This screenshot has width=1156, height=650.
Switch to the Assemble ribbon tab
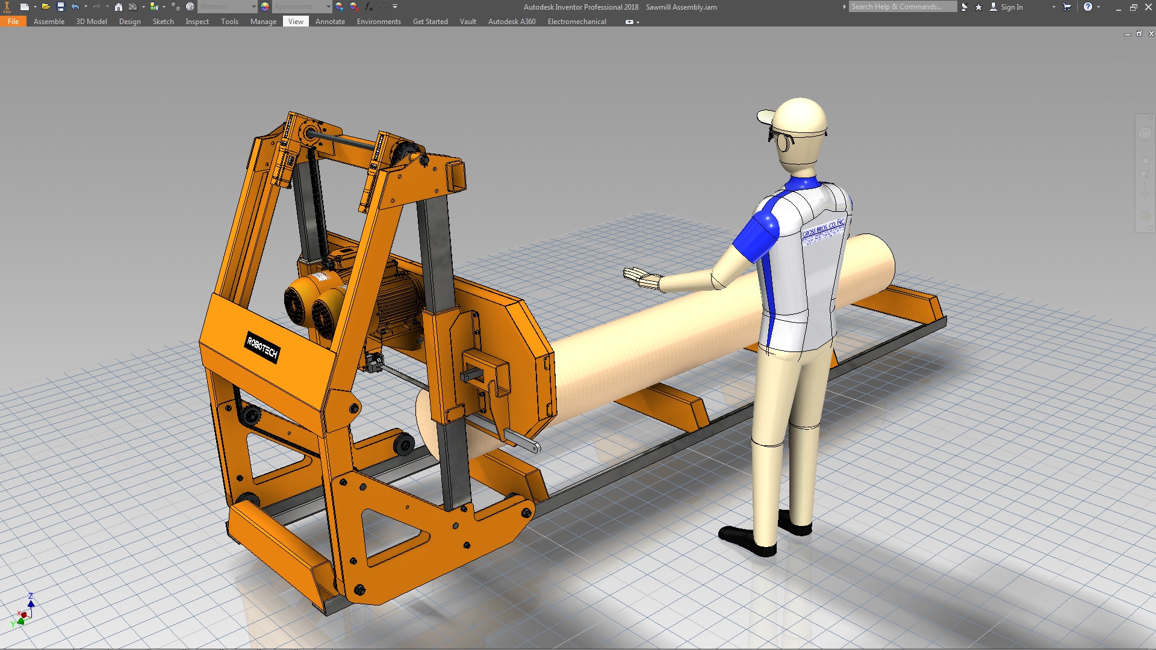pyautogui.click(x=49, y=21)
